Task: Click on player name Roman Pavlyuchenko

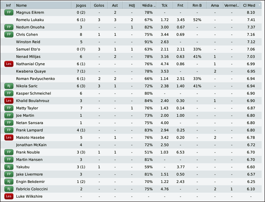Action: click(35, 79)
